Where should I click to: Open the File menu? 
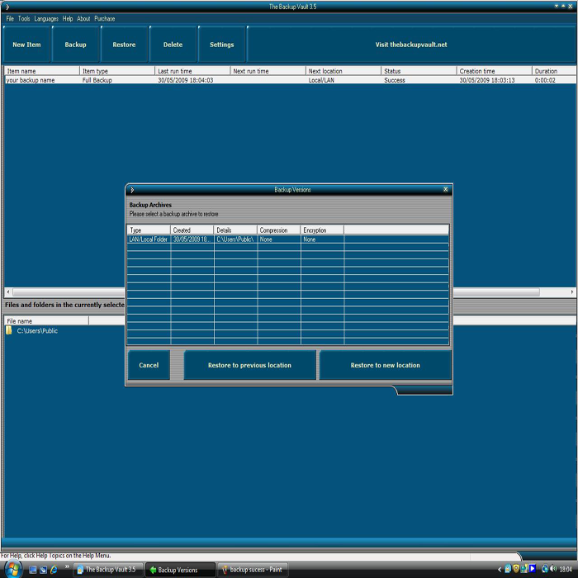click(10, 18)
